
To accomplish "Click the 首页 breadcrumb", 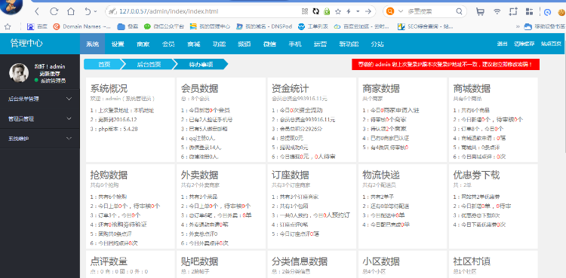I will coord(104,65).
